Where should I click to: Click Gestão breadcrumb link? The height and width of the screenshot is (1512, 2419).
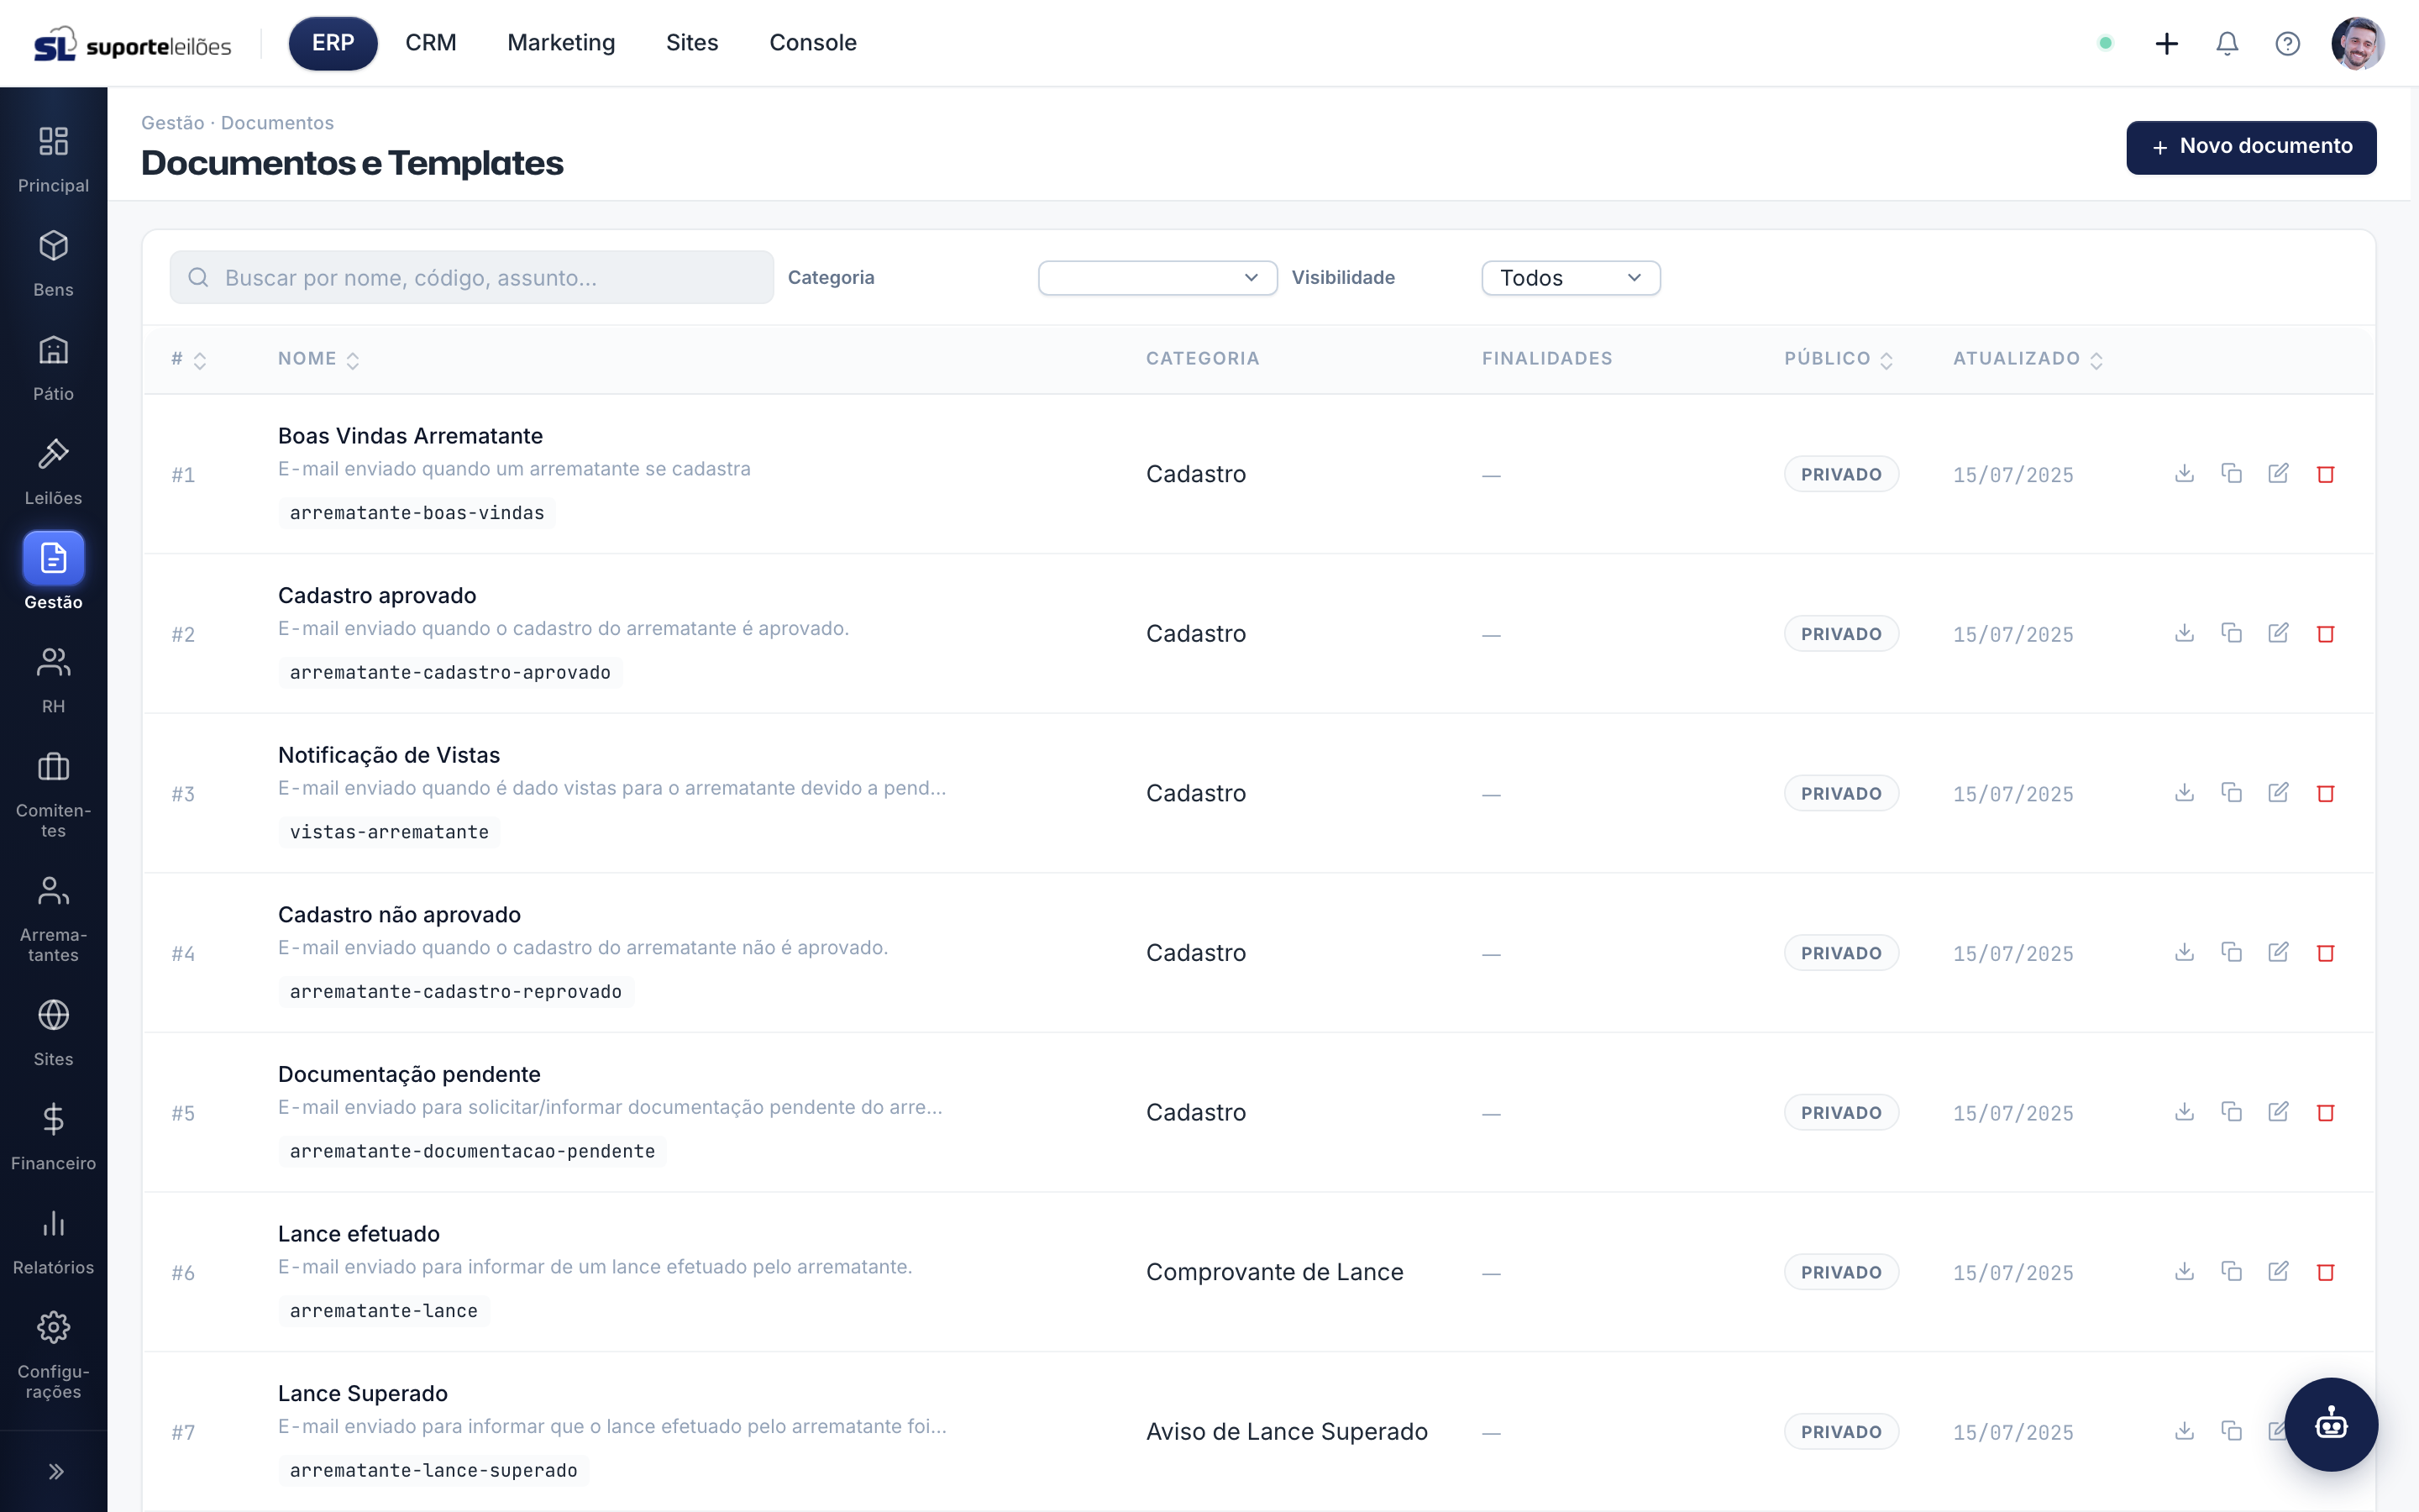(x=172, y=123)
